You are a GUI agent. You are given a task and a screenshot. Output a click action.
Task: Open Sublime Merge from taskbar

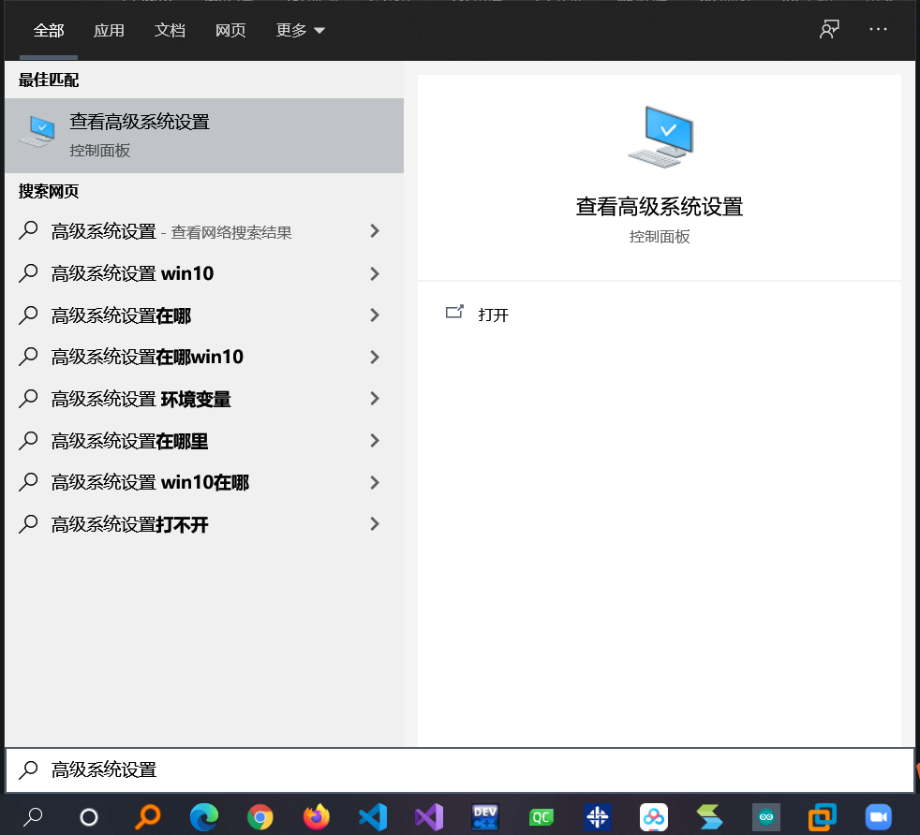[710, 817]
